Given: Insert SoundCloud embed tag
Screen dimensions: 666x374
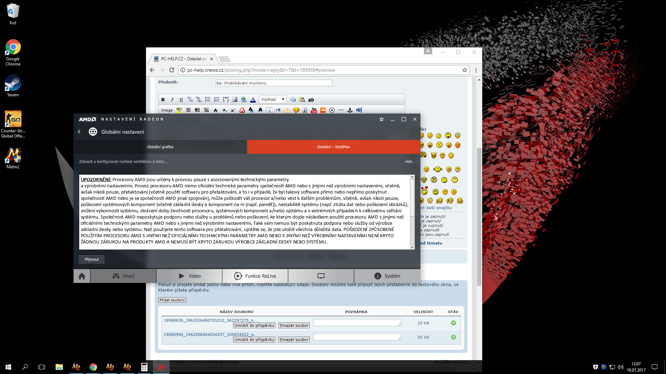Looking at the screenshot, I should pos(323,110).
